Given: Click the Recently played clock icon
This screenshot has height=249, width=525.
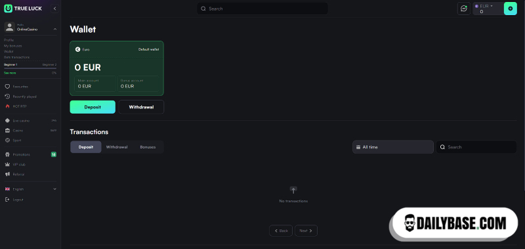Looking at the screenshot, I should click(7, 97).
